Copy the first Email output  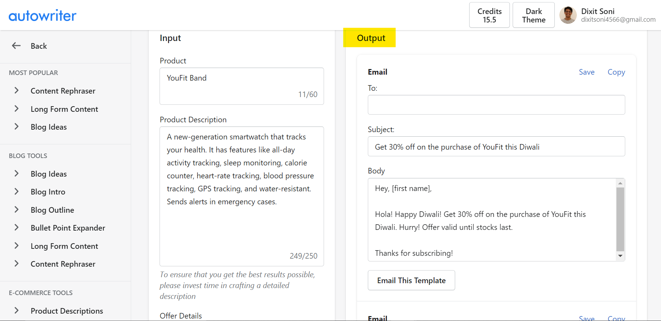[x=616, y=72]
